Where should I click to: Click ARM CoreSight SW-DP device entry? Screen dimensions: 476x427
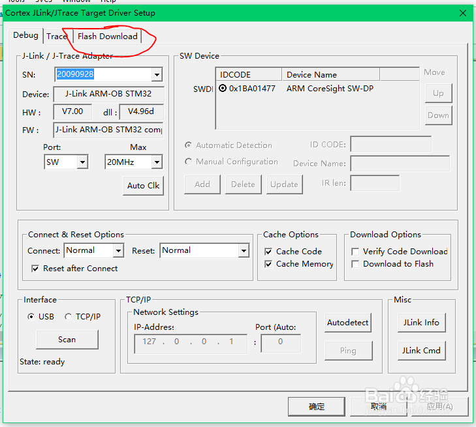tap(330, 89)
